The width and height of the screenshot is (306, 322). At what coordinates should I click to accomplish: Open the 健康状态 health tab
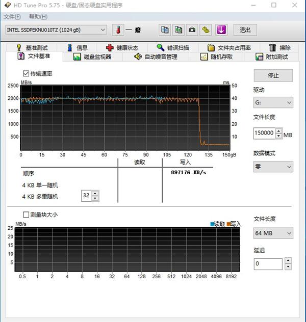(122, 48)
